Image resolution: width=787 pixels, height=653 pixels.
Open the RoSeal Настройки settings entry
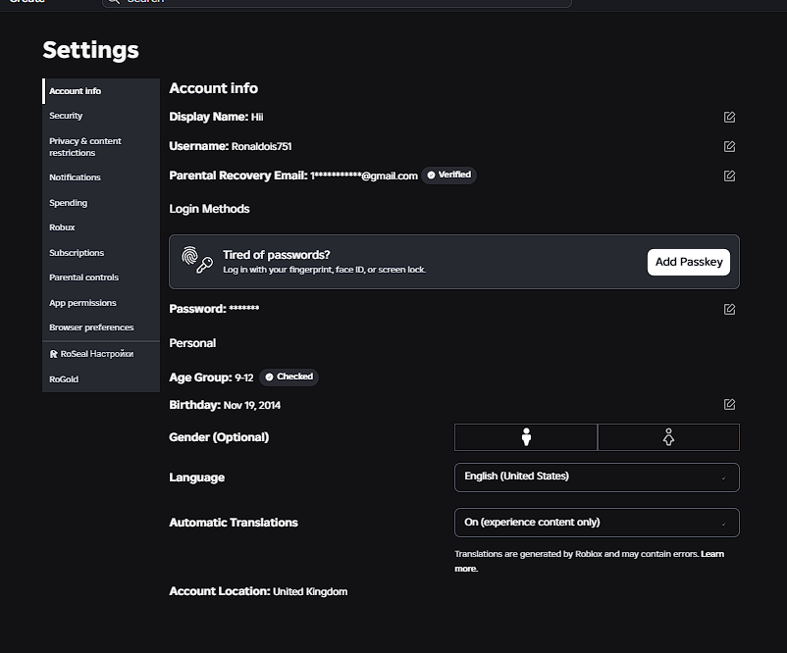coord(101,354)
